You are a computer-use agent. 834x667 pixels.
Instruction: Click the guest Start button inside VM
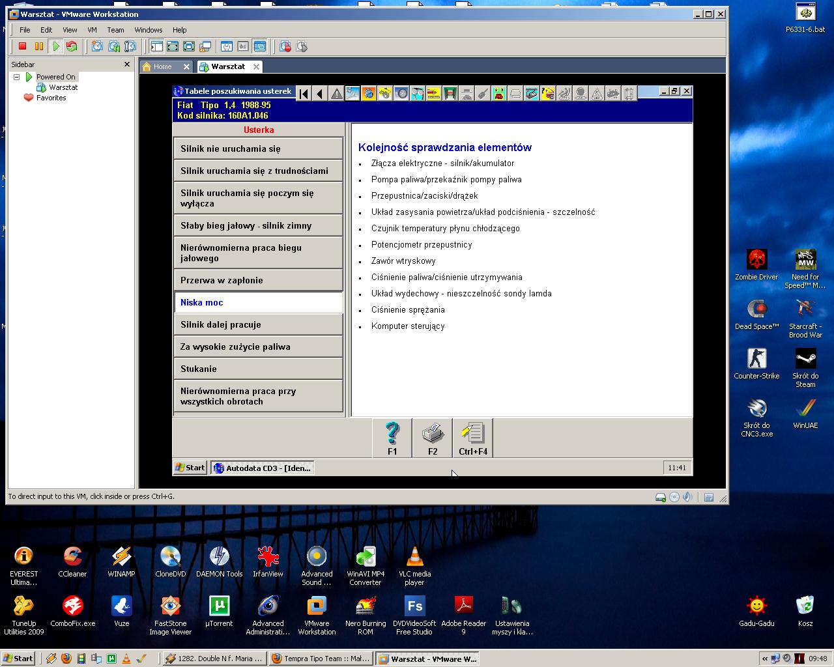[190, 468]
